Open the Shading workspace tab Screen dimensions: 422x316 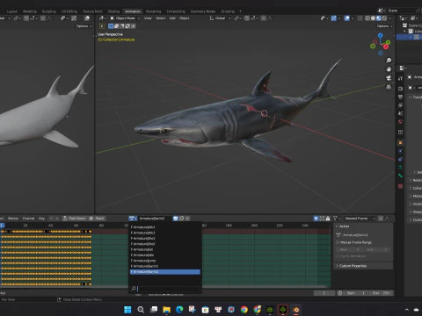113,11
